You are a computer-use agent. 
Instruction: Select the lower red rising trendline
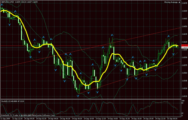pos(129,77)
